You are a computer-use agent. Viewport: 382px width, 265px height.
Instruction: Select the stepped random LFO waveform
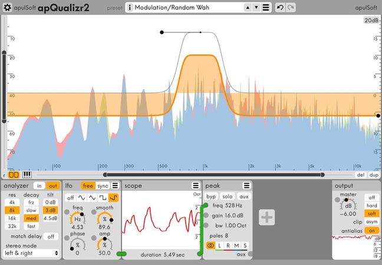click(114, 198)
